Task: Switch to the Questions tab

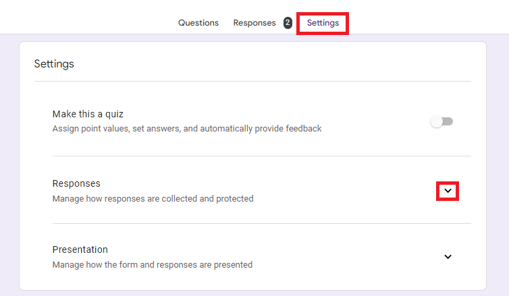Action: (x=198, y=23)
